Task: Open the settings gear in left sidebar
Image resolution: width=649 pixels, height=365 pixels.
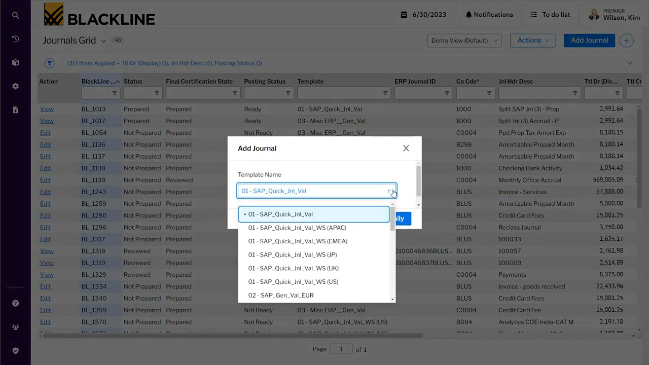Action: pos(15,86)
